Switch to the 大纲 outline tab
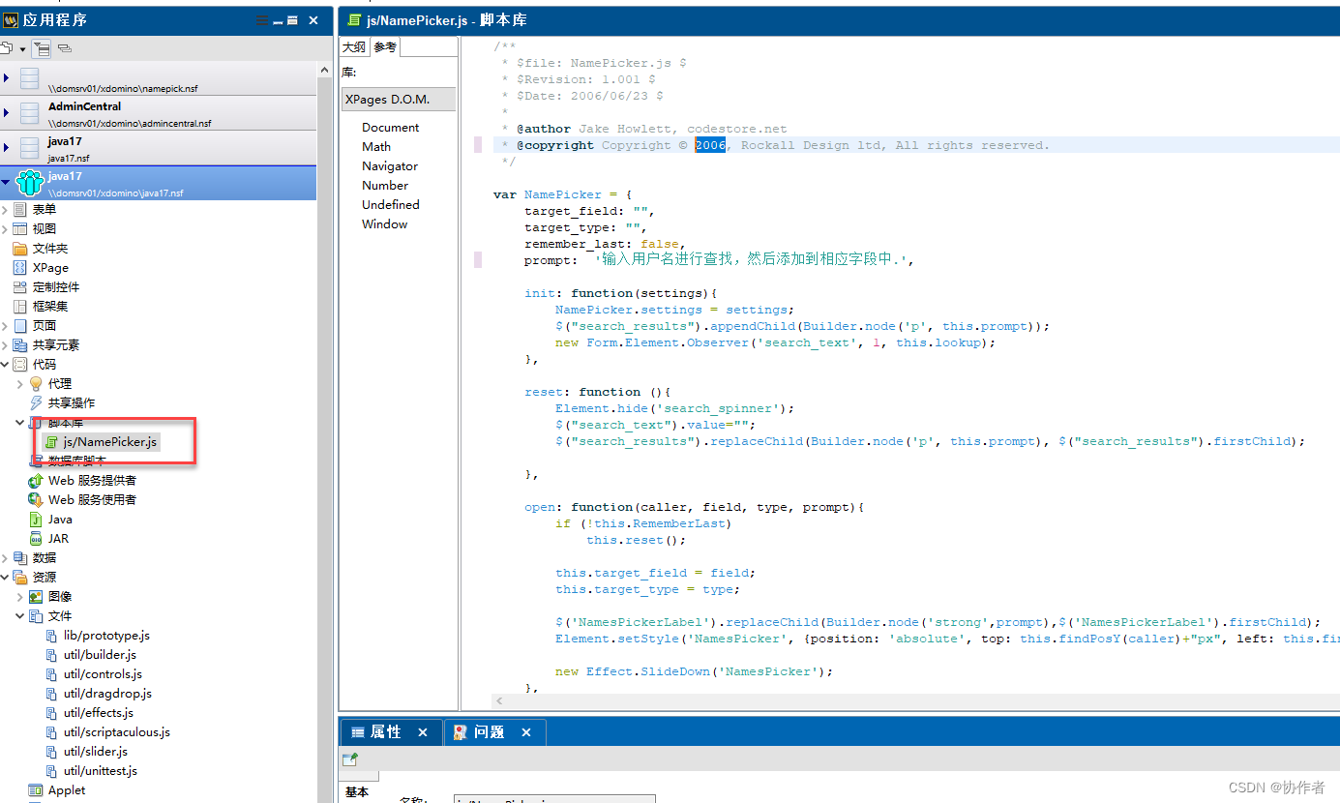The width and height of the screenshot is (1340, 803). [354, 47]
